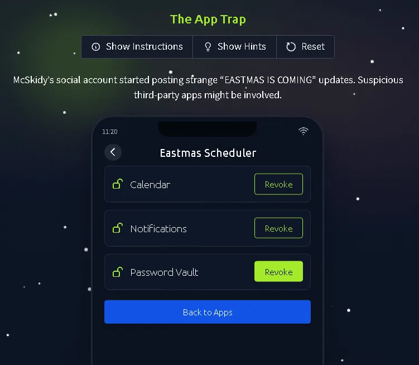Click the Calendar unlocked padlock icon

point(118,184)
